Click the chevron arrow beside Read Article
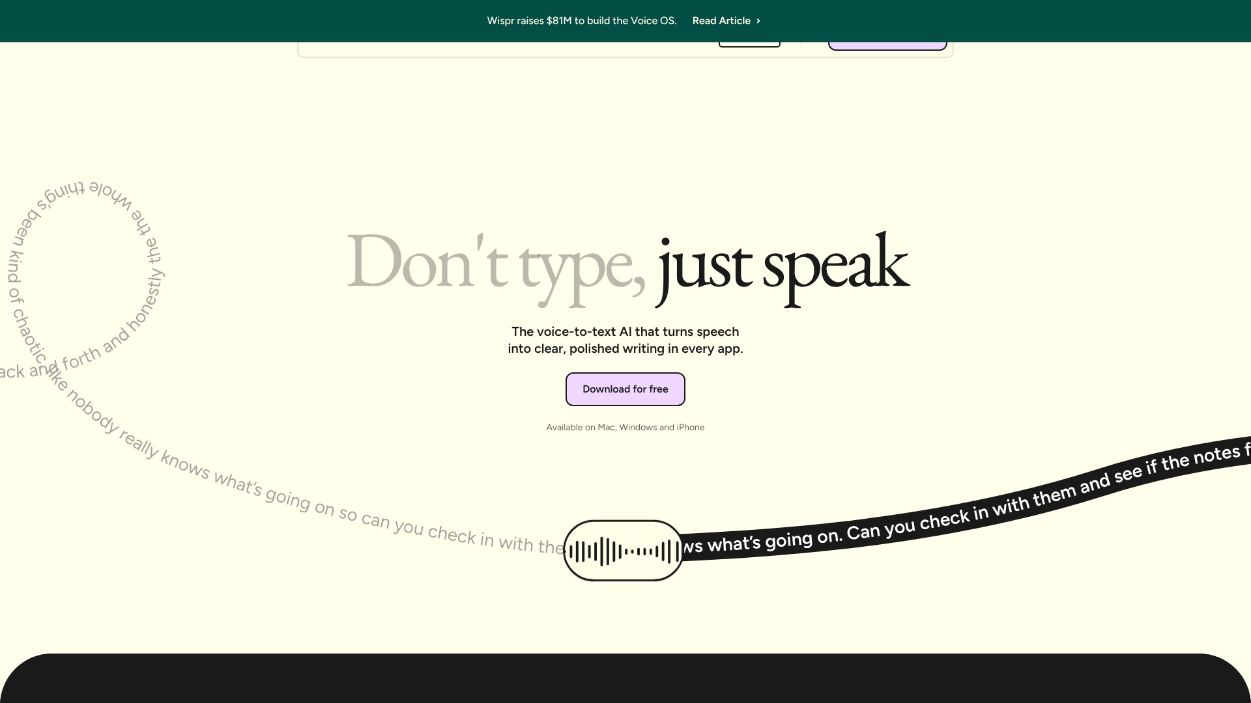Image resolution: width=1251 pixels, height=703 pixels. pos(758,21)
